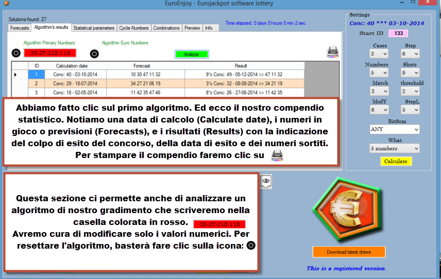This screenshot has height=279, width=441.
Task: Click 'Conc: 40 *** 03-10-2014' in Settings
Action: (x=387, y=23)
